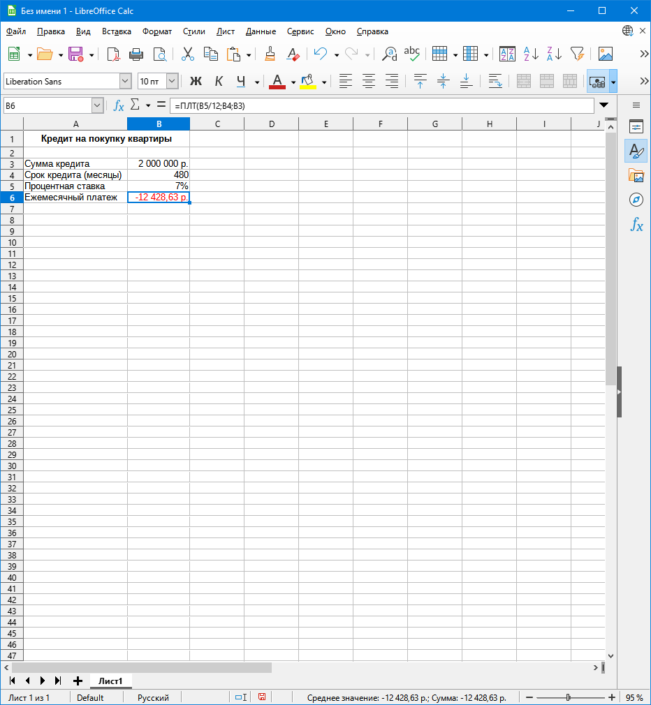Image resolution: width=651 pixels, height=705 pixels.
Task: Sort ascending A to Z
Action: point(531,54)
